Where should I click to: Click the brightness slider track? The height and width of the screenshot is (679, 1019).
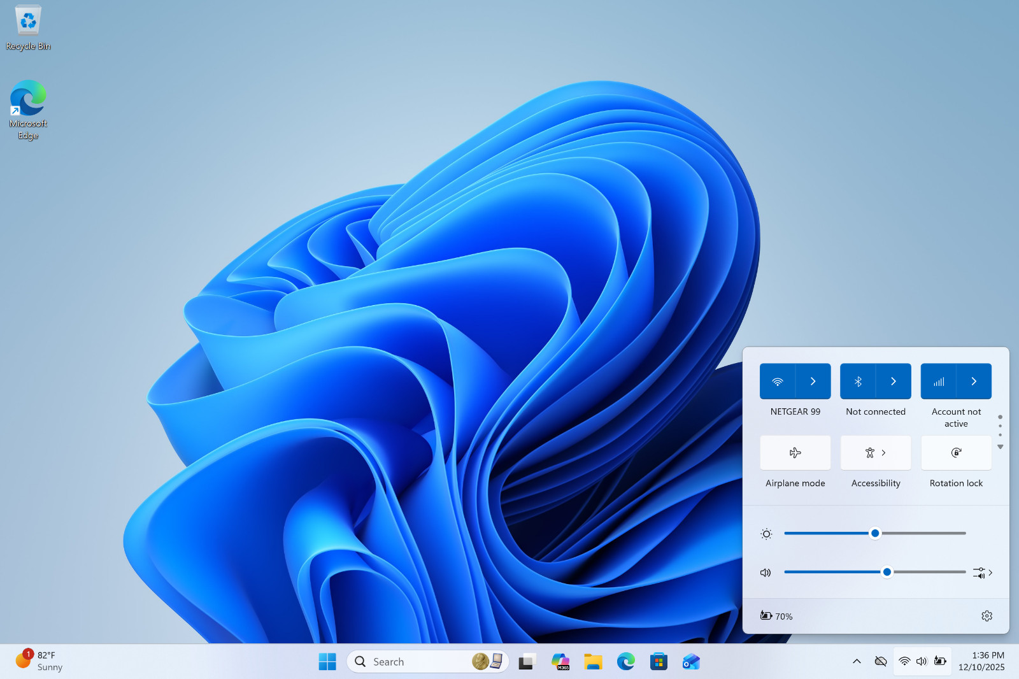point(875,533)
